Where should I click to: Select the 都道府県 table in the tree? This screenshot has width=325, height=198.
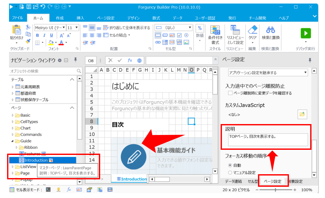(x=28, y=93)
